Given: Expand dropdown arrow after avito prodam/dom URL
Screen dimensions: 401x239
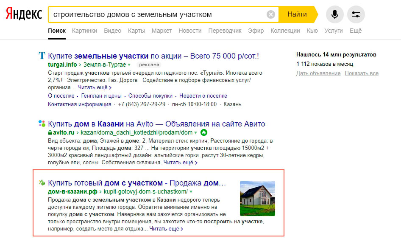Looking at the screenshot, I should pos(195,133).
